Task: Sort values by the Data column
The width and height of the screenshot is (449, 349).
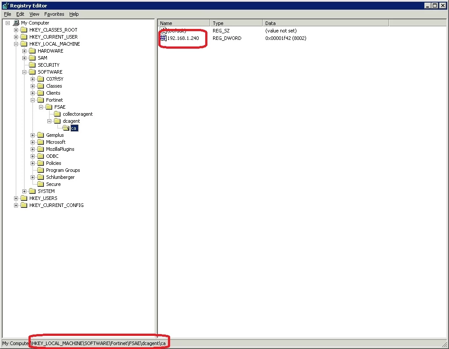Action: [x=326, y=23]
